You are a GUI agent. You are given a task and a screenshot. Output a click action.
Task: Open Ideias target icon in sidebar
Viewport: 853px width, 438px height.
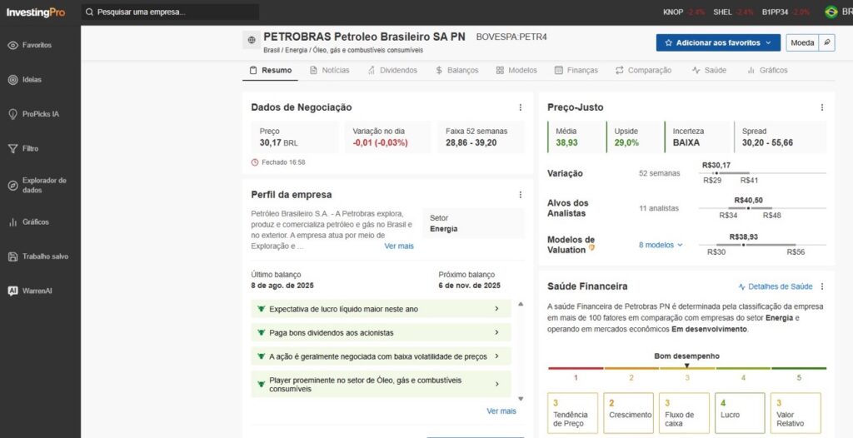(x=12, y=79)
